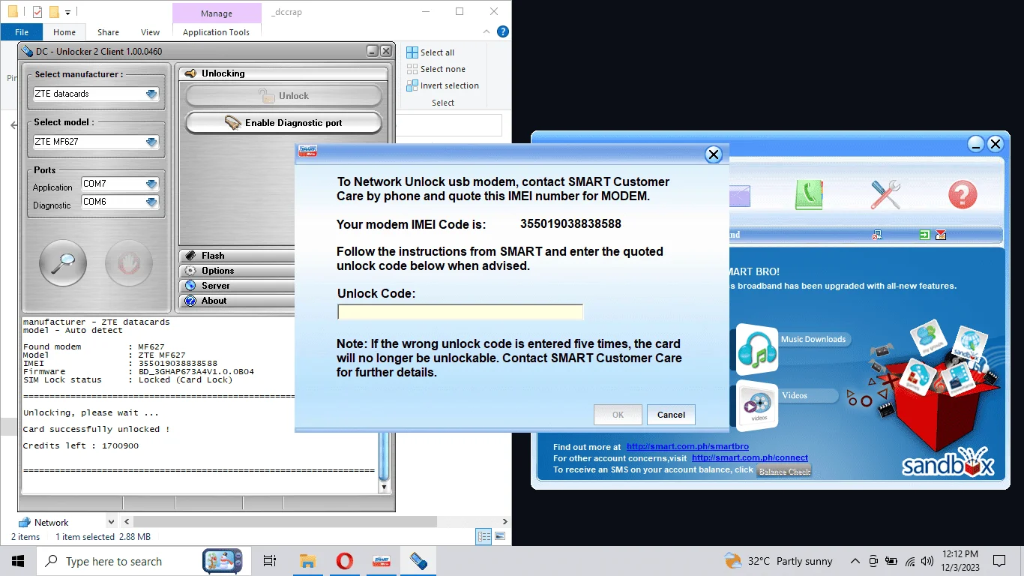Expand the Options section in DC-Unlocker

click(x=237, y=271)
